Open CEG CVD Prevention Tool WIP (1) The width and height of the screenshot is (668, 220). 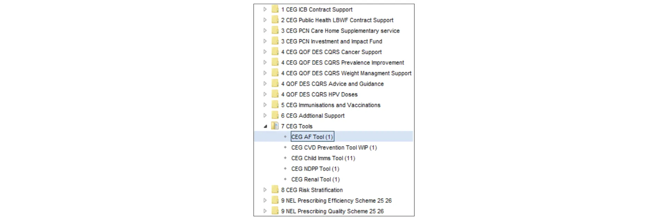334,147
